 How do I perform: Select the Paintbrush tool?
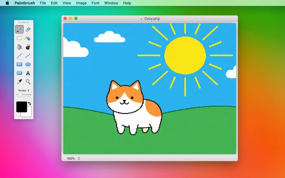tap(19, 29)
